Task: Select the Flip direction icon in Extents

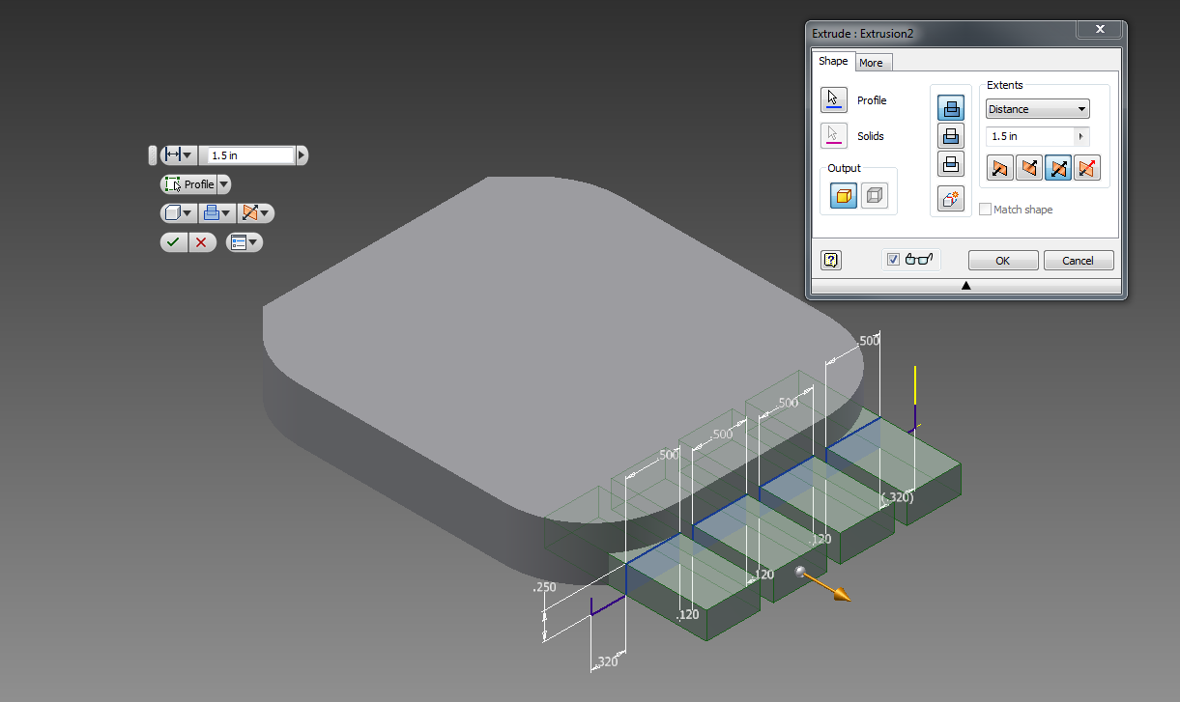Action: 1028,167
